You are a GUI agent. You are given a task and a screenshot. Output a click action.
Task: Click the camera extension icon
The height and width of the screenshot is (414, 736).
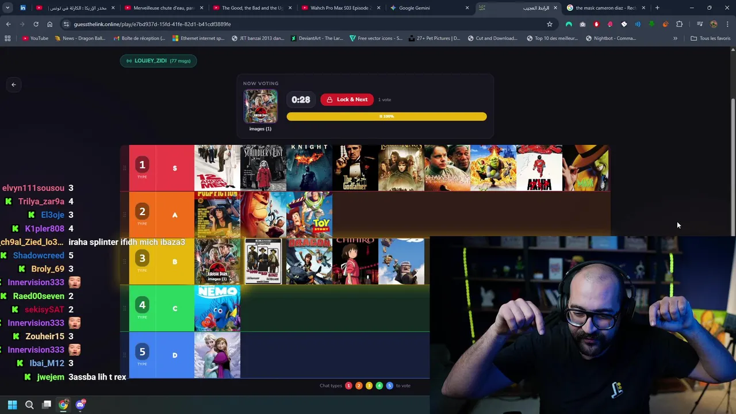tap(582, 24)
